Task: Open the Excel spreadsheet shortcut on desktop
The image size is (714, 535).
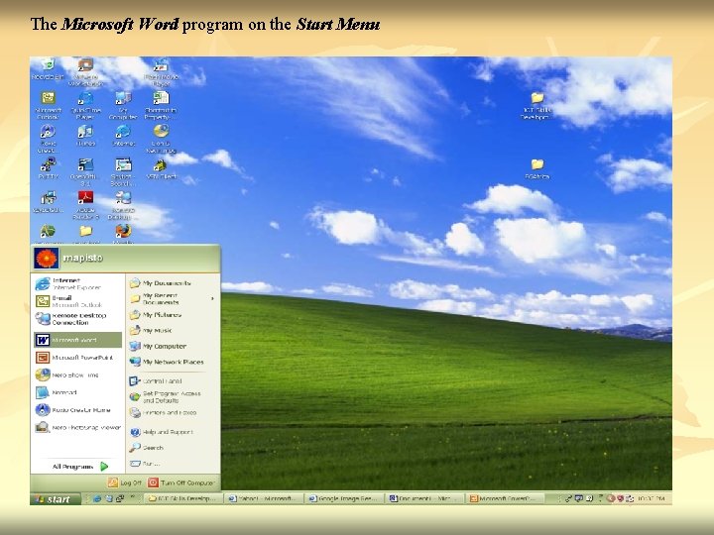Action: (161, 105)
